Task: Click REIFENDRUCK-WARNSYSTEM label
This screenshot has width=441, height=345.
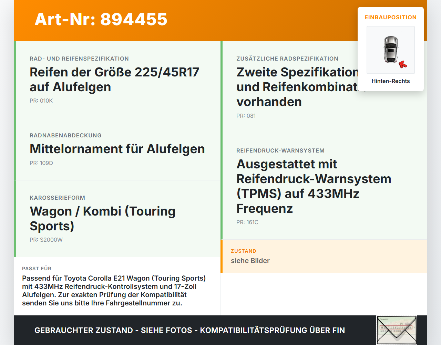Action: (x=280, y=151)
